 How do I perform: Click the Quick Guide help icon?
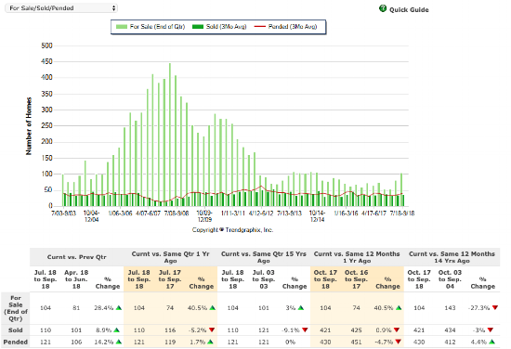(383, 8)
